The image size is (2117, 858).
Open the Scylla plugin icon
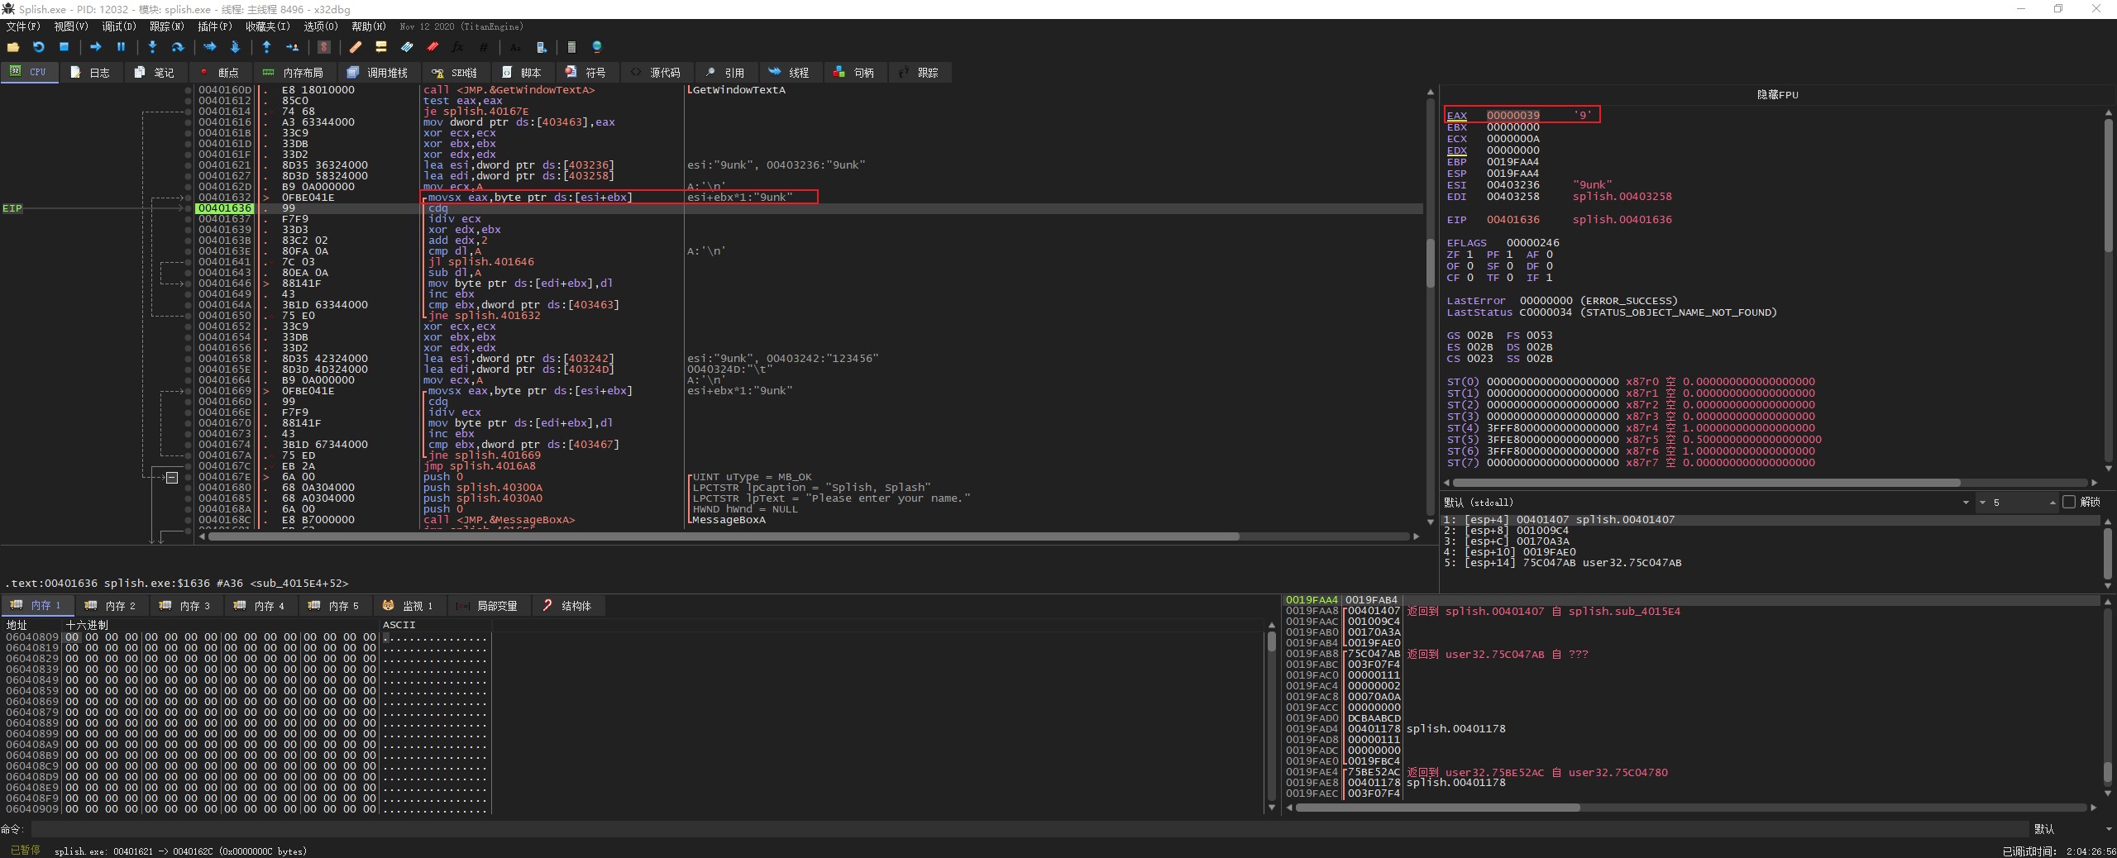tap(324, 47)
